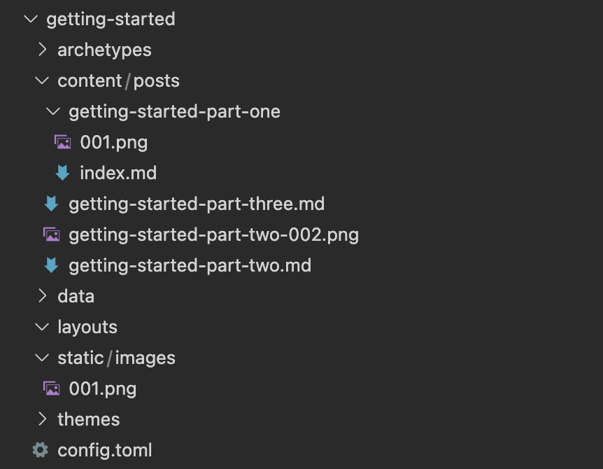Viewport: 603px width, 469px height.
Task: Click the markdown icon beside index.md
Action: click(x=63, y=173)
